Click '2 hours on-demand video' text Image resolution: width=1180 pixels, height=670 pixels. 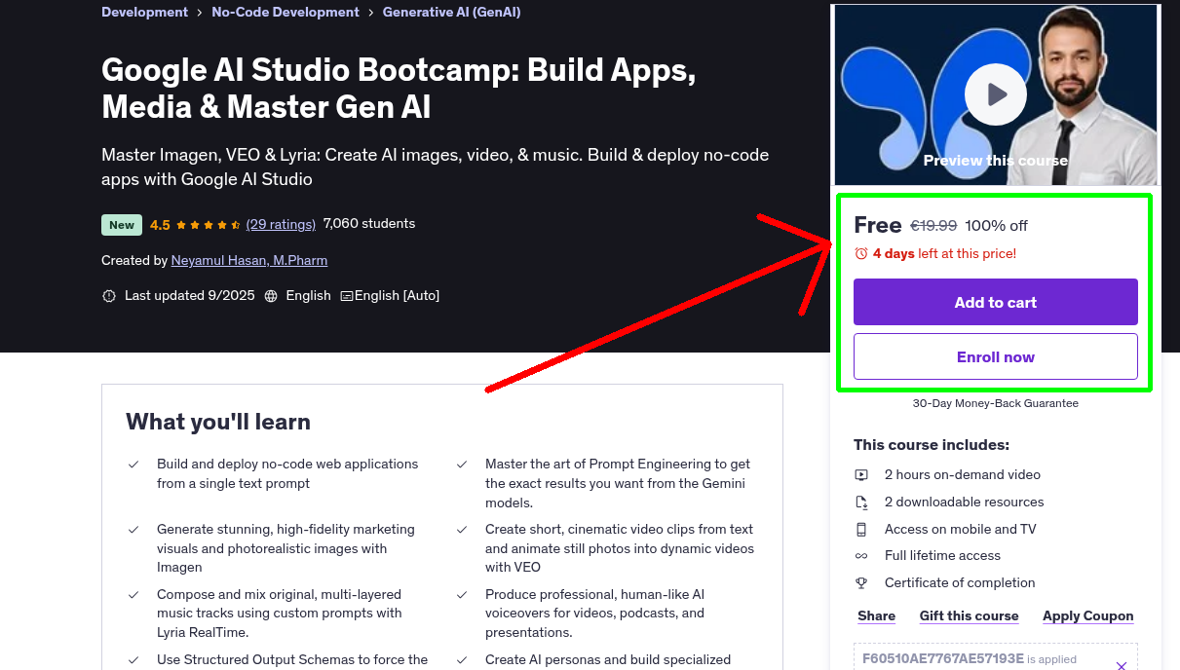963,475
